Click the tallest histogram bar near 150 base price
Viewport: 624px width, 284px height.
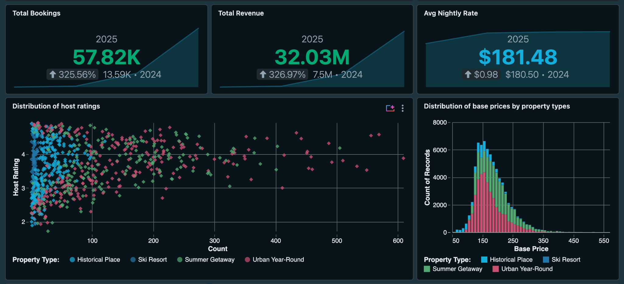484,186
